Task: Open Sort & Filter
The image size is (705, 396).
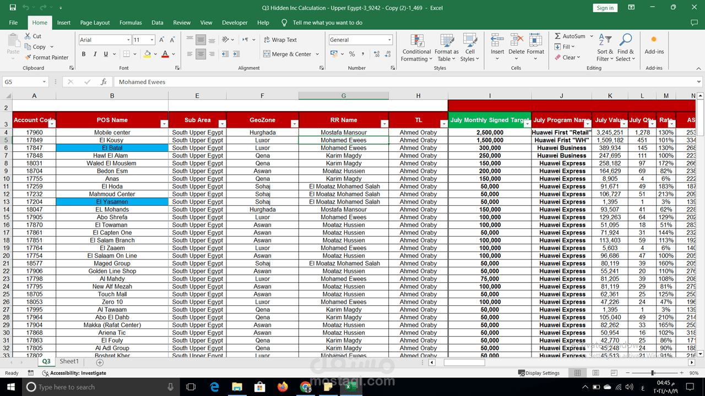Action: 605,48
